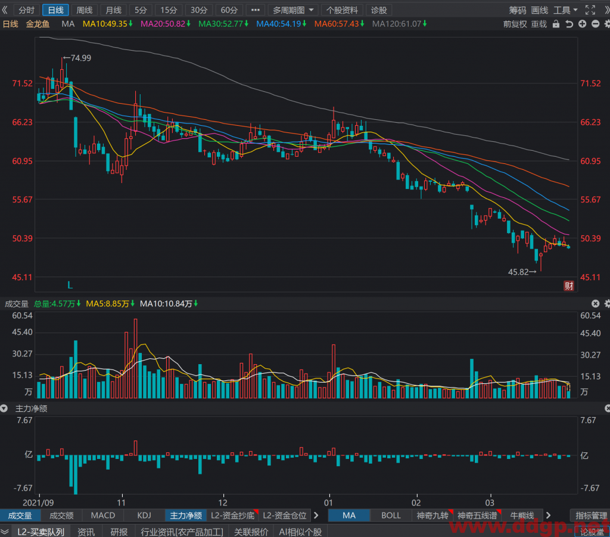This screenshot has height=537, width=610.
Task: Select the gray MA120 line label
Action: (x=400, y=24)
